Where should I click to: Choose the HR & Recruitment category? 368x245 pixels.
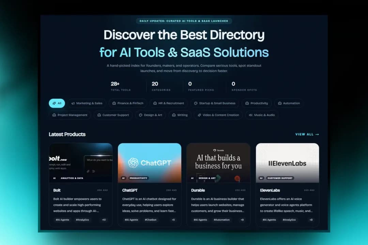tap(169, 103)
